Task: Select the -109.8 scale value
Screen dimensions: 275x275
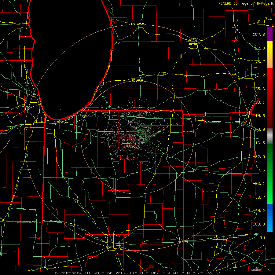Action: coord(258,224)
